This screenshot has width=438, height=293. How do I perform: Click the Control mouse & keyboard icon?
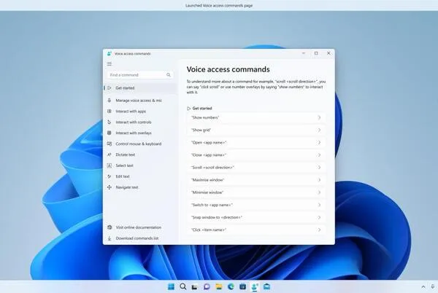pyautogui.click(x=109, y=144)
